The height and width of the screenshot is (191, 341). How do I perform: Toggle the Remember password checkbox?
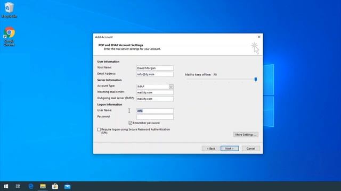point(130,123)
